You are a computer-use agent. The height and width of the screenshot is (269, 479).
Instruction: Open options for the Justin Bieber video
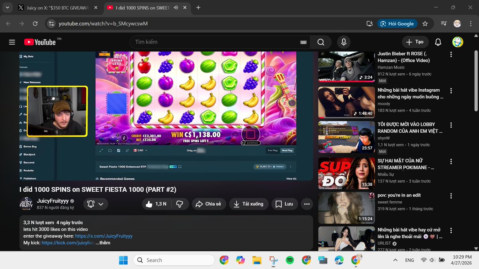[451, 54]
